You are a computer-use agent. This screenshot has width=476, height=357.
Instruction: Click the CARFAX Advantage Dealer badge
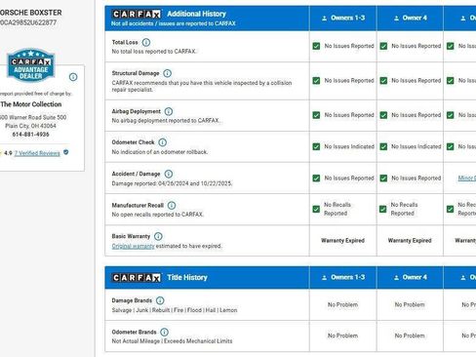click(x=30, y=65)
